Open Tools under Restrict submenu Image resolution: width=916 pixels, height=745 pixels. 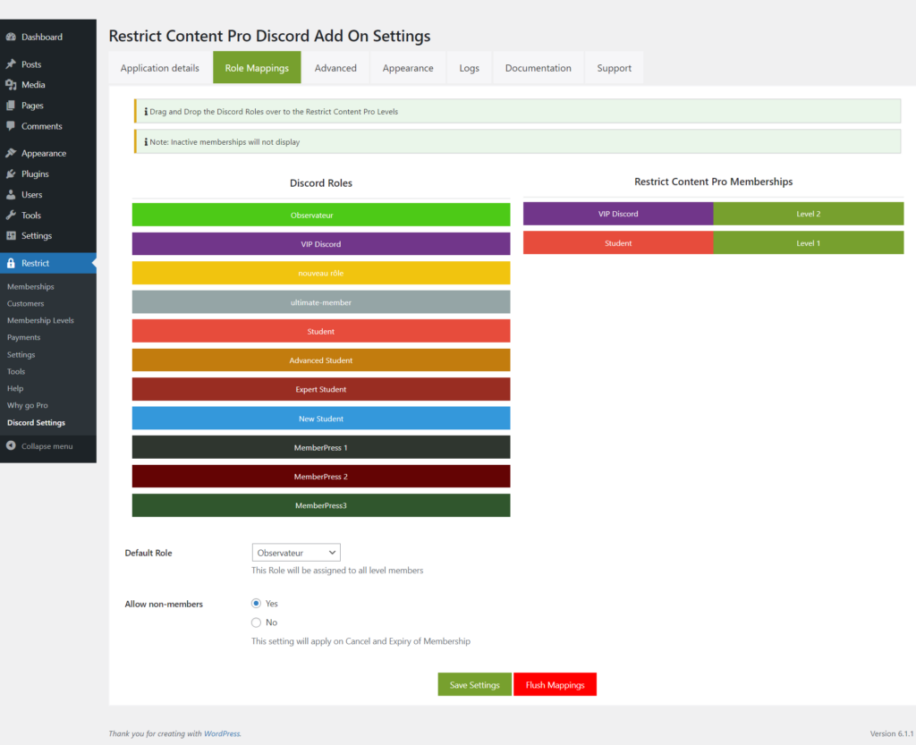(x=16, y=371)
